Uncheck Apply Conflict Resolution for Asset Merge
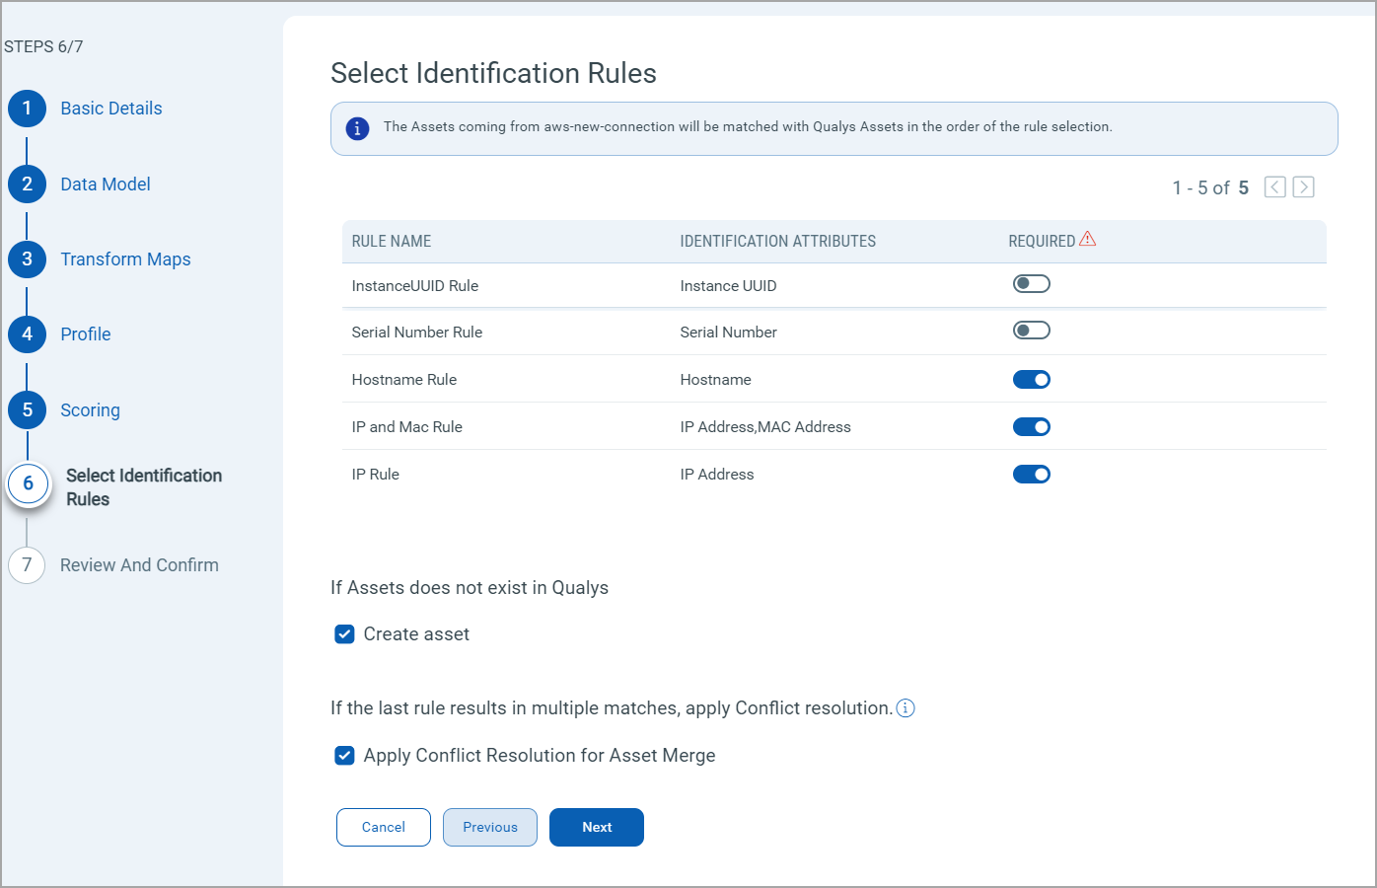 coord(344,755)
